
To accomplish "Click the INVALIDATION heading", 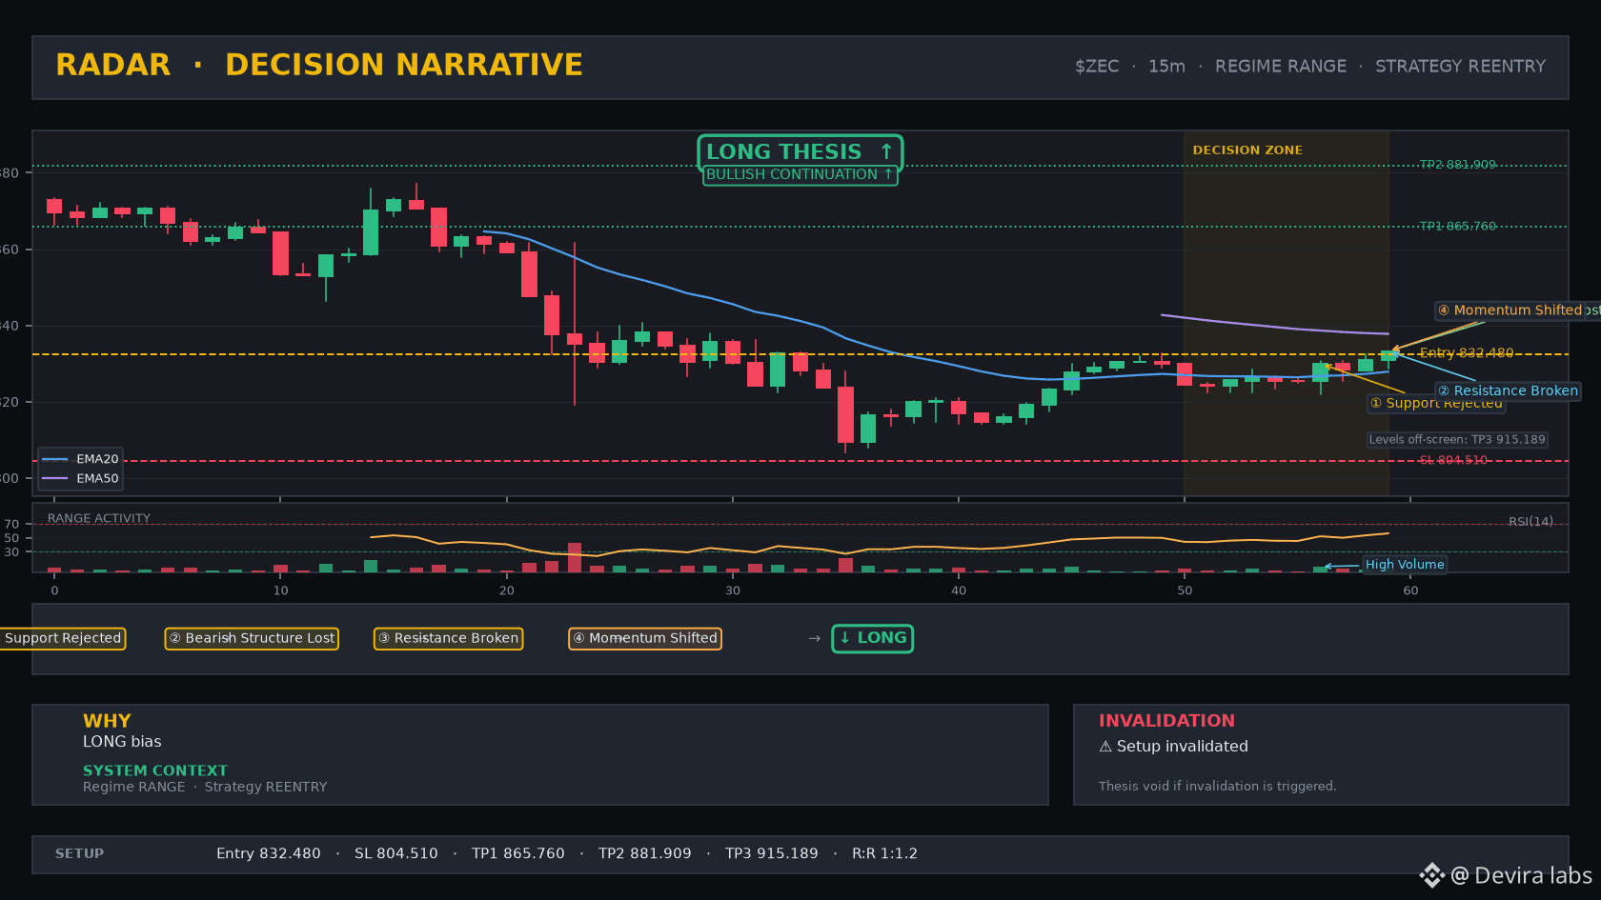I will [1166, 721].
